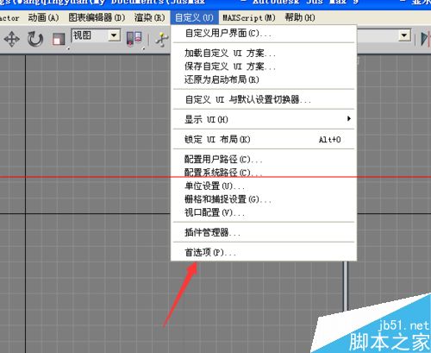
Task: Open 单位设置(U)... dialog
Action: (x=264, y=186)
